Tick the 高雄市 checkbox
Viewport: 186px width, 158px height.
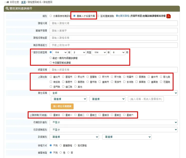112,82
